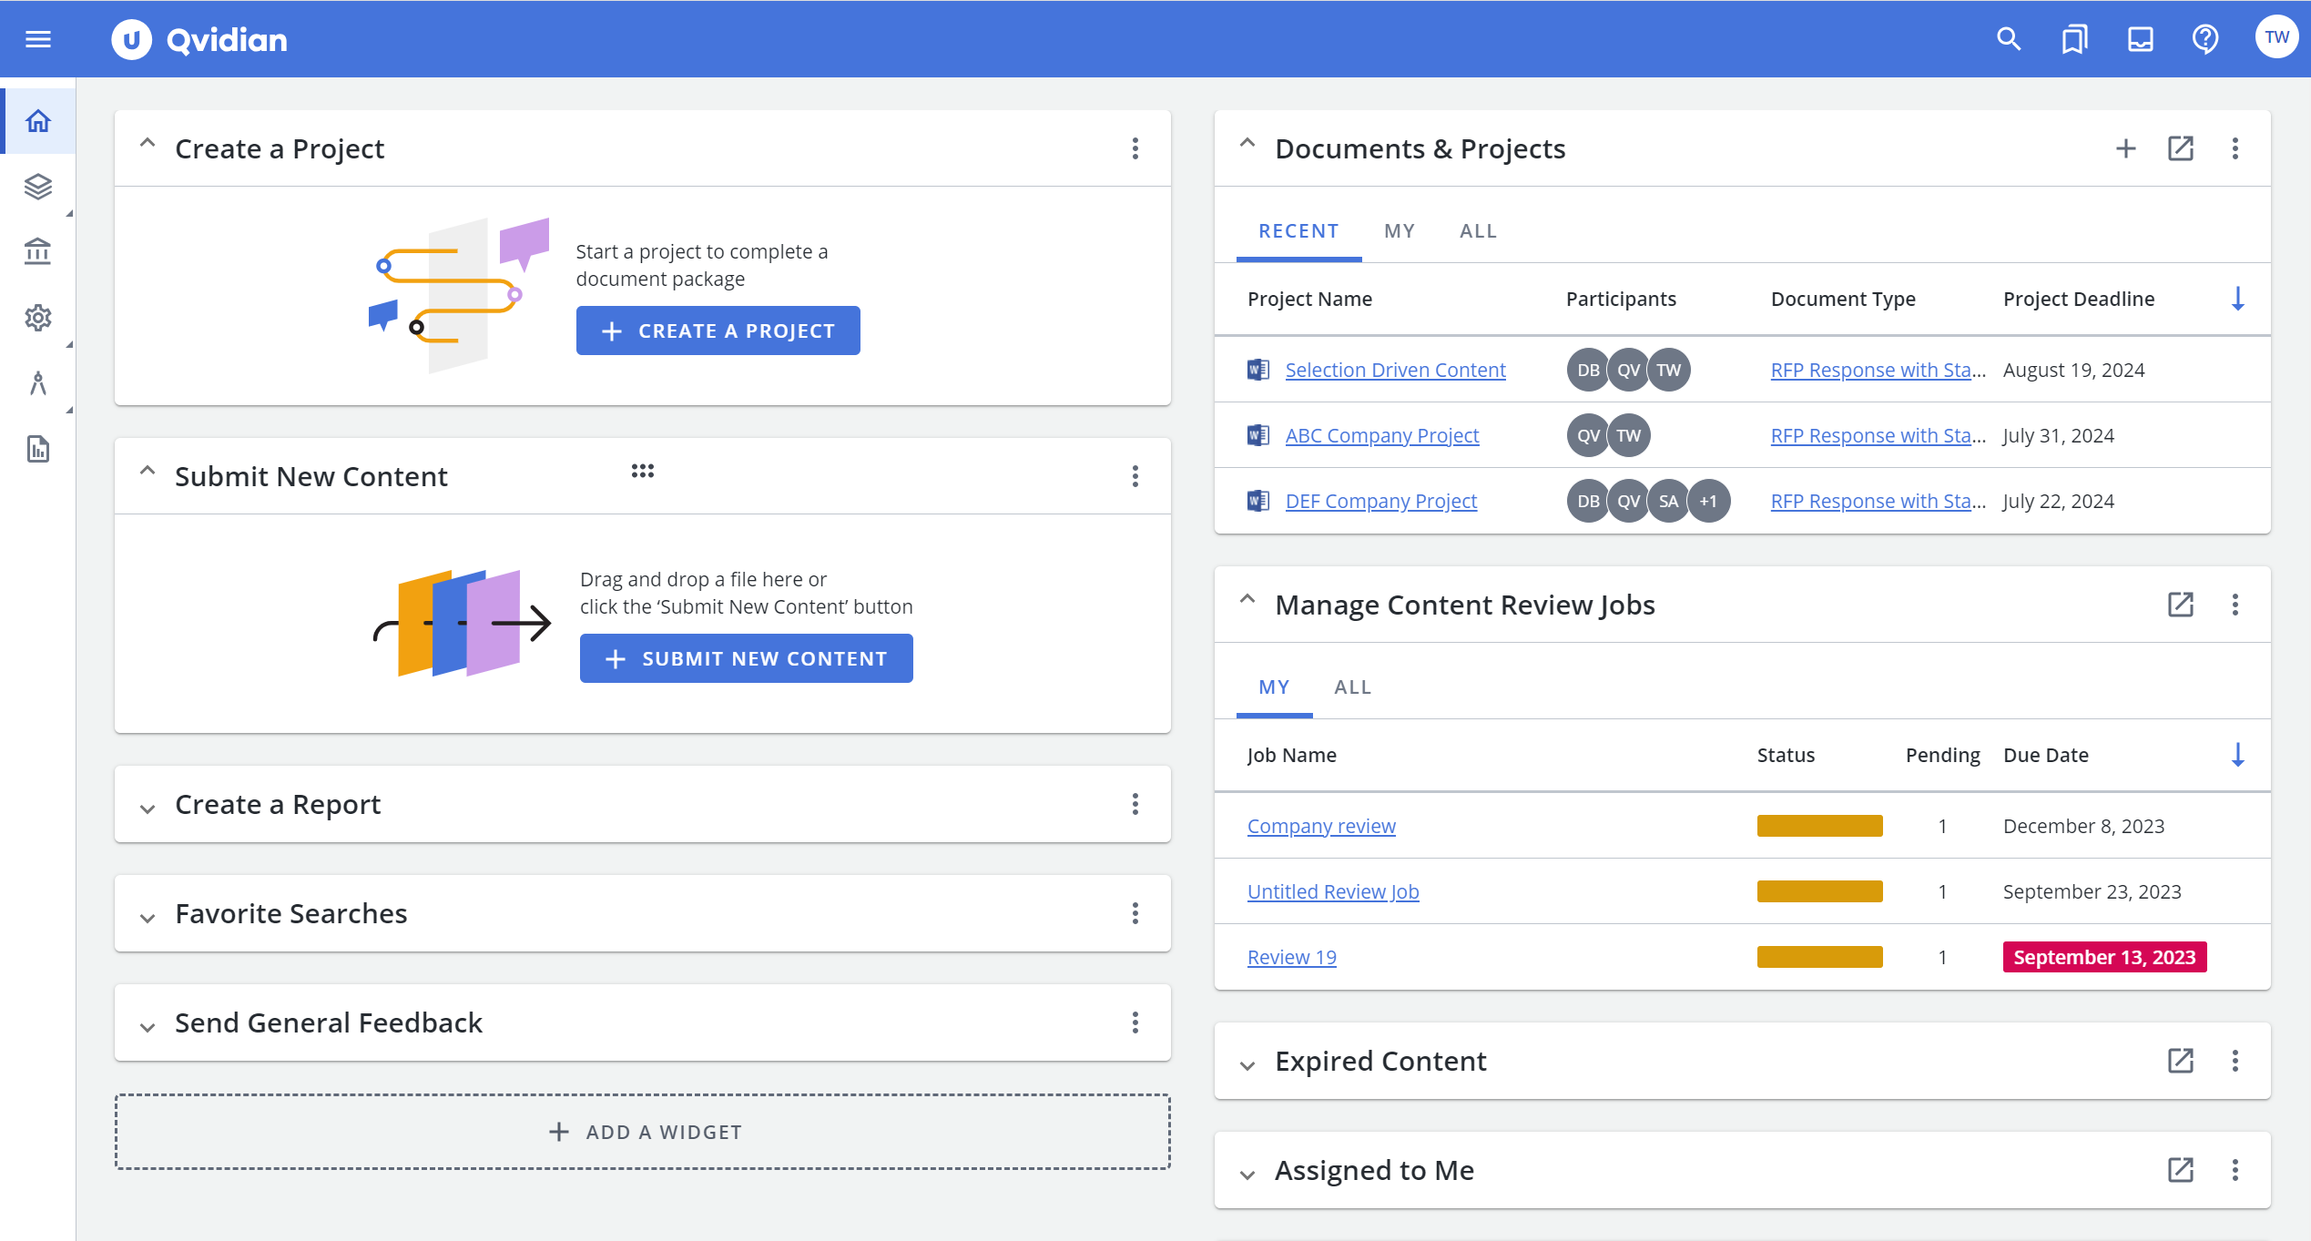Image resolution: width=2311 pixels, height=1241 pixels.
Task: Go to Home in sidebar
Action: click(x=38, y=121)
